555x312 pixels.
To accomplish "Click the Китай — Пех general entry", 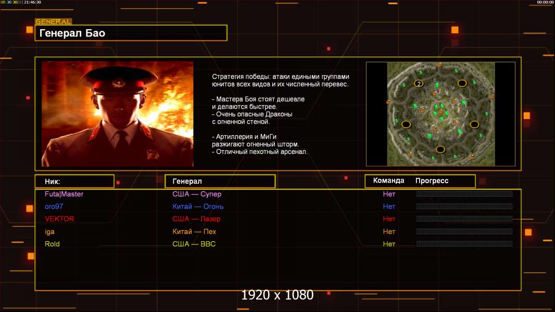I will pos(194,231).
